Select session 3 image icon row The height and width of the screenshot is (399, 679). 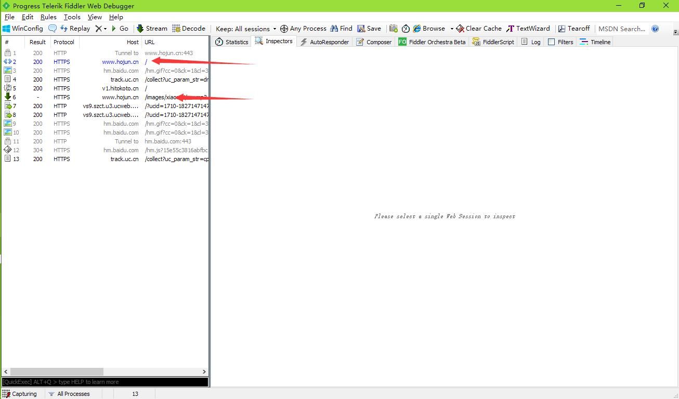[x=7, y=71]
